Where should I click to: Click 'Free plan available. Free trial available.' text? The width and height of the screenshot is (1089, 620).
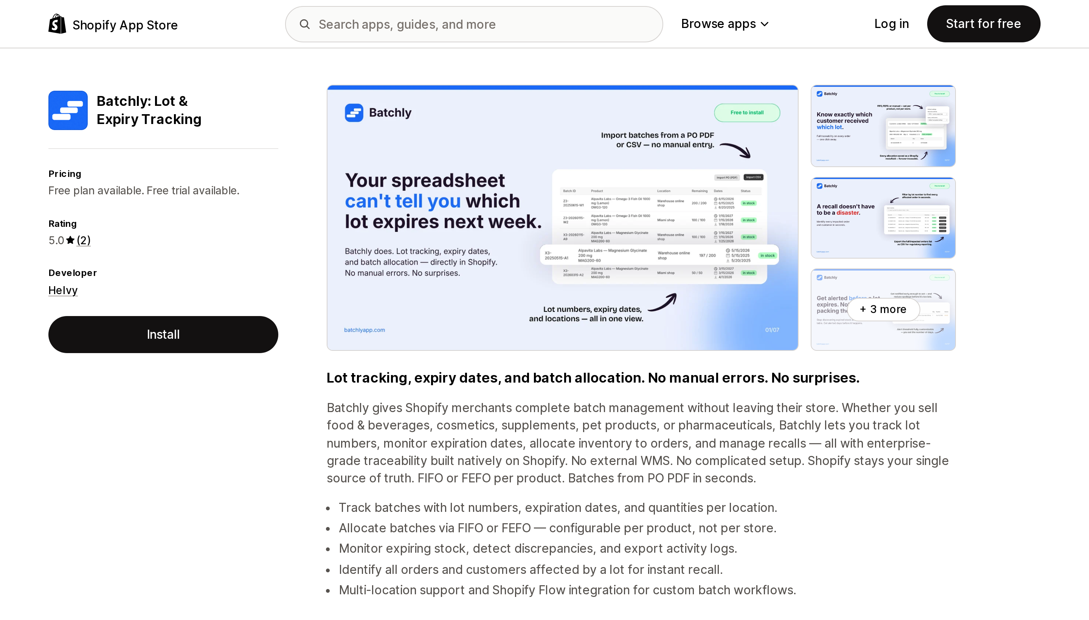(x=144, y=190)
